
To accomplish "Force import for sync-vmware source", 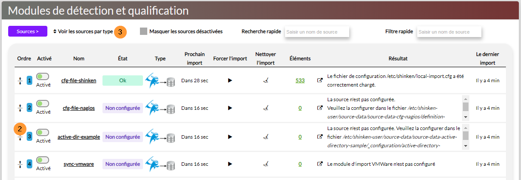I will tap(230, 164).
